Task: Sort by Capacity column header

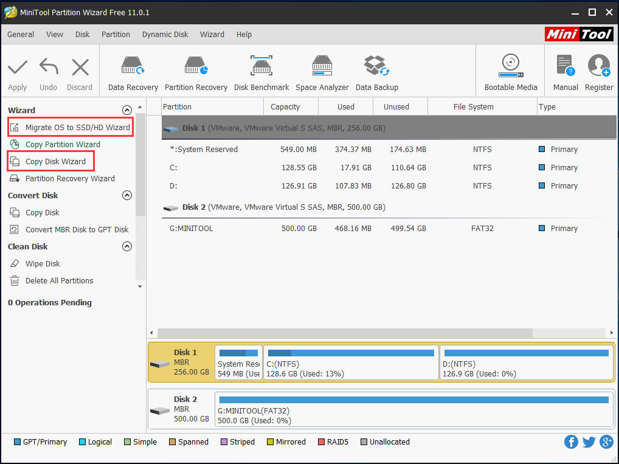Action: click(x=291, y=106)
